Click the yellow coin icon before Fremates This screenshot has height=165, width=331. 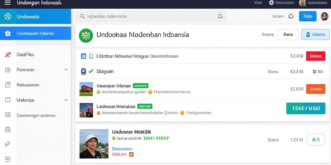[150, 92]
